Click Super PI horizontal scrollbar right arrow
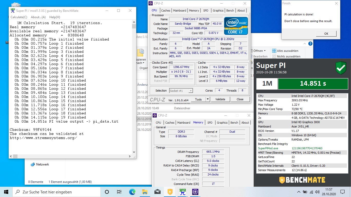This screenshot has height=197, width=351. pos(130,156)
